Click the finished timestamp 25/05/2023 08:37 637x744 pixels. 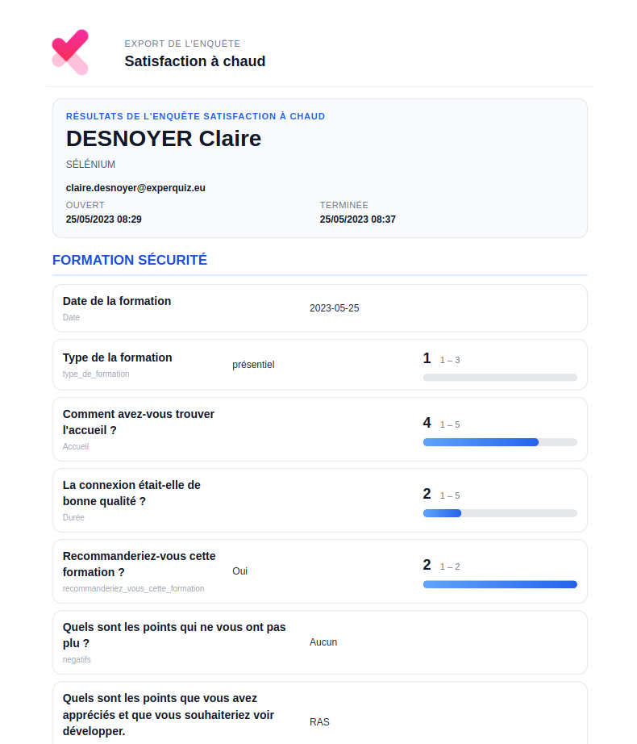tap(357, 219)
